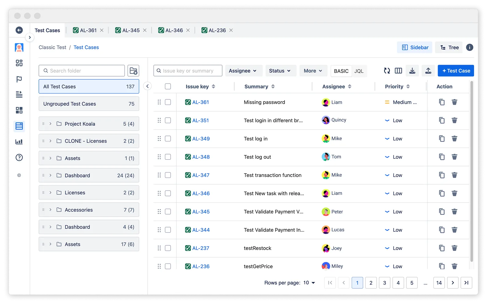The image size is (487, 304).
Task: Click the add new folder icon
Action: coord(133,71)
